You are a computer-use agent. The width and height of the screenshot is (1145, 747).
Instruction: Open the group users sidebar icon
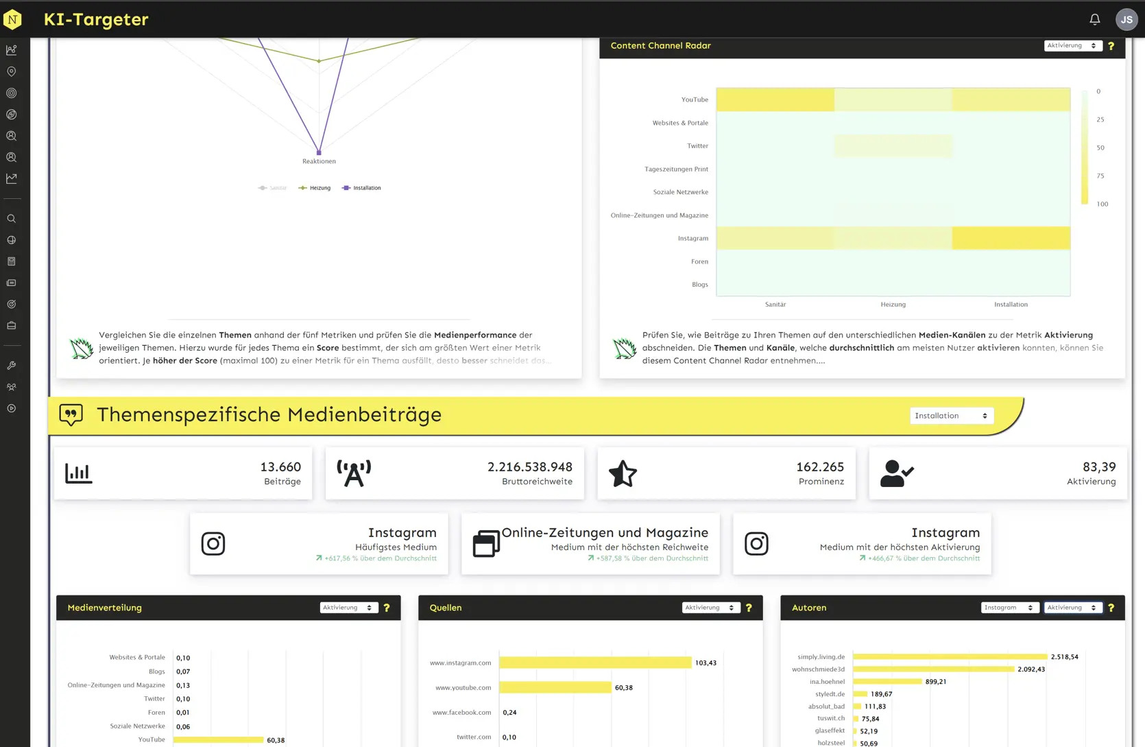coord(12,387)
